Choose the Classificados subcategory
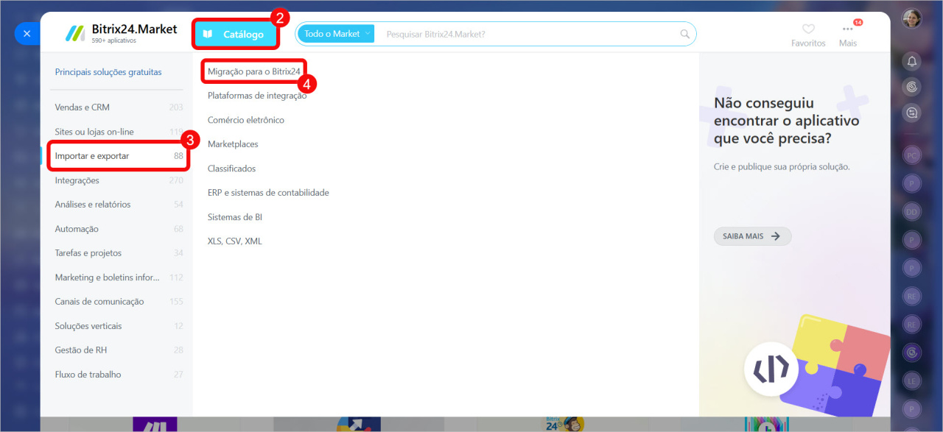Image resolution: width=943 pixels, height=432 pixels. (x=232, y=169)
